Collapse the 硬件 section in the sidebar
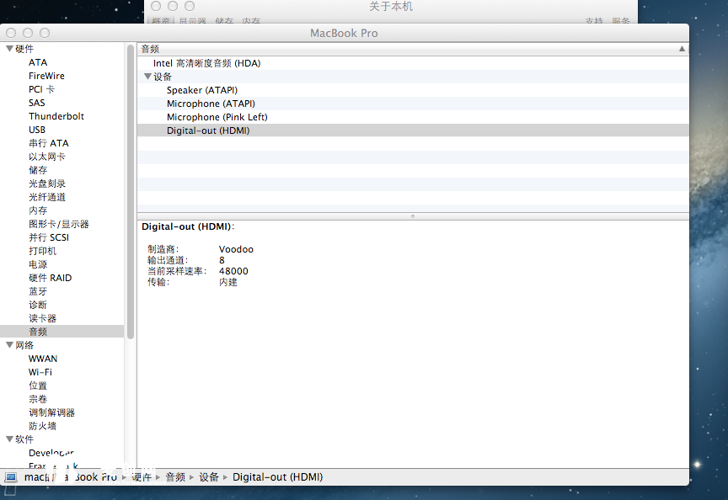This screenshot has height=500, width=728. point(8,48)
